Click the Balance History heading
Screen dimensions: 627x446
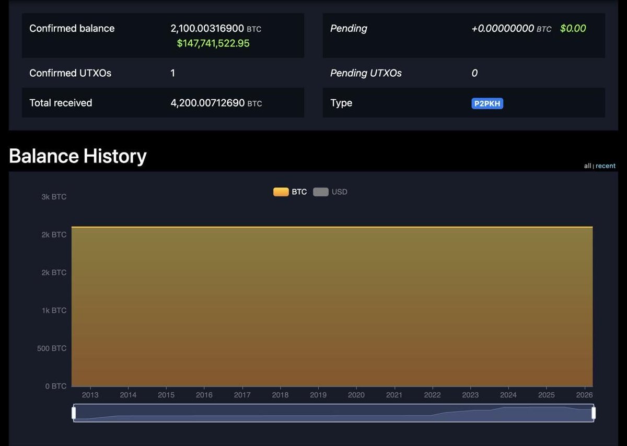pyautogui.click(x=77, y=156)
